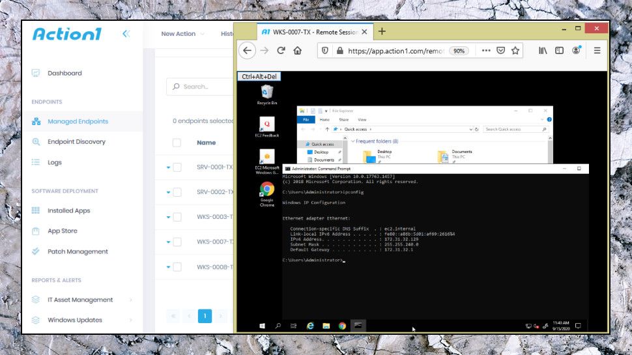632x355 pixels.
Task: Toggle the select-all checkbox beside Name
Action: [x=177, y=143]
